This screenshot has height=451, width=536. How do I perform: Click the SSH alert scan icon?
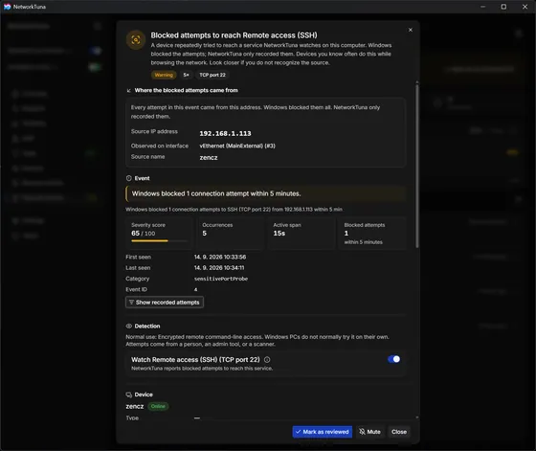click(x=136, y=40)
